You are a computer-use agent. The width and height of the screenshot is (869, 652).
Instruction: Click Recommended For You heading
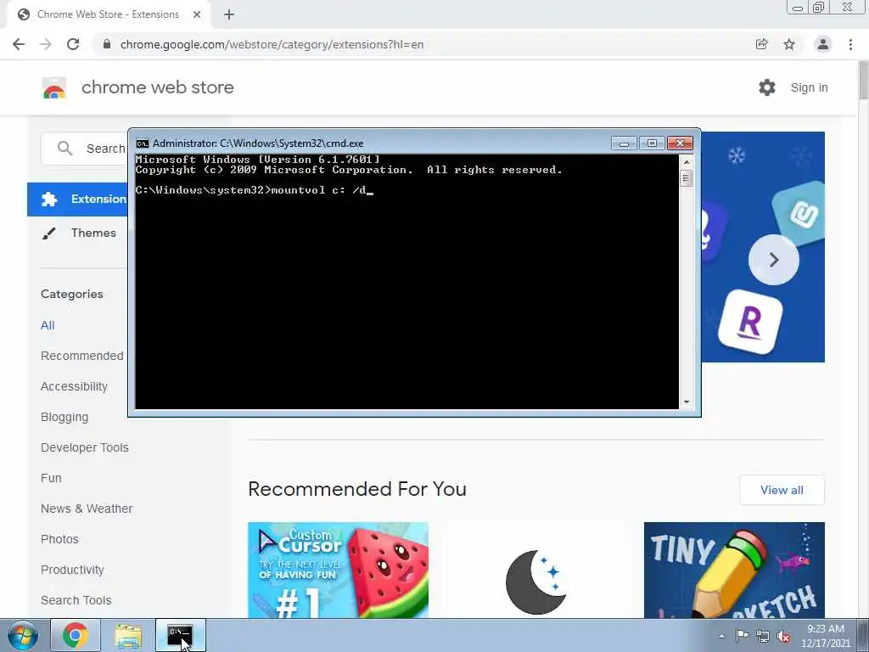[357, 489]
